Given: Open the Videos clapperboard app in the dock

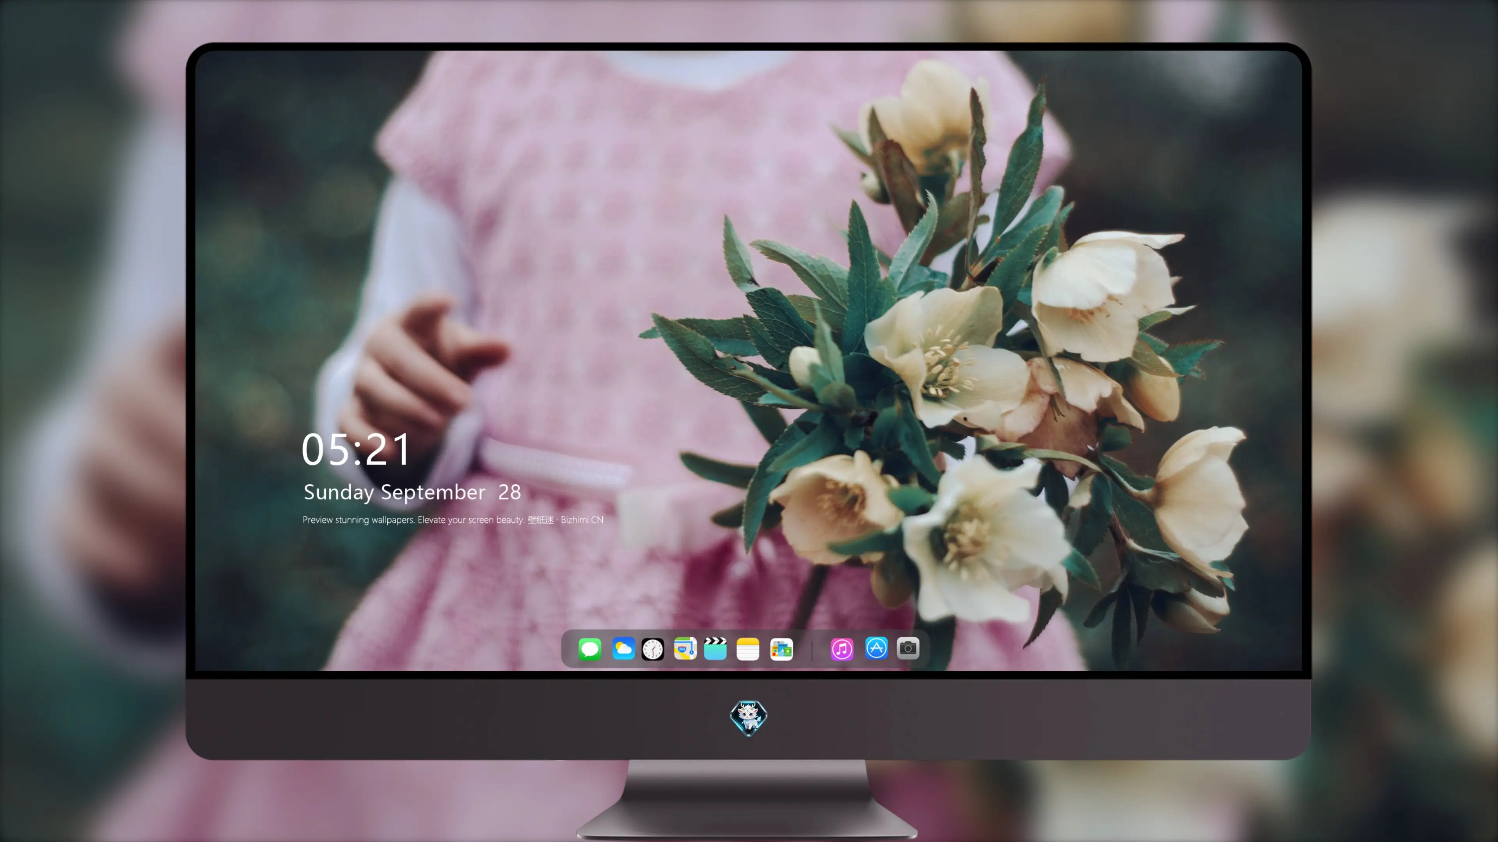Looking at the screenshot, I should pos(715,649).
